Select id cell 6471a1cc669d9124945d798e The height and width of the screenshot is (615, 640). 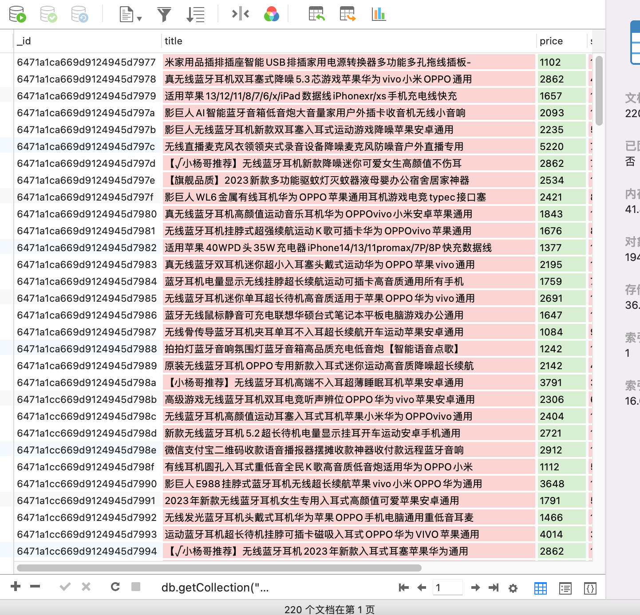tap(87, 450)
